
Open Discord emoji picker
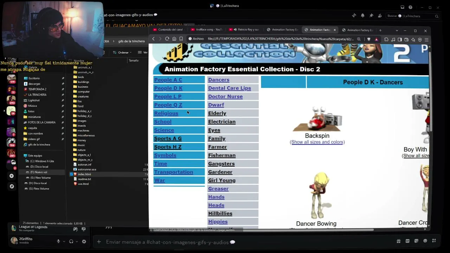coord(425,241)
